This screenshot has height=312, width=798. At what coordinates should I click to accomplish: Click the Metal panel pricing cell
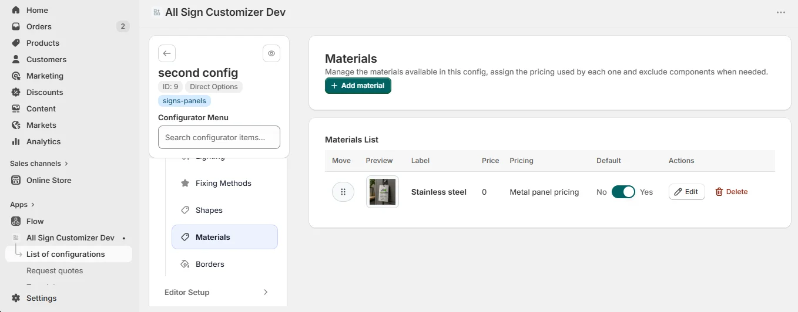coord(544,192)
